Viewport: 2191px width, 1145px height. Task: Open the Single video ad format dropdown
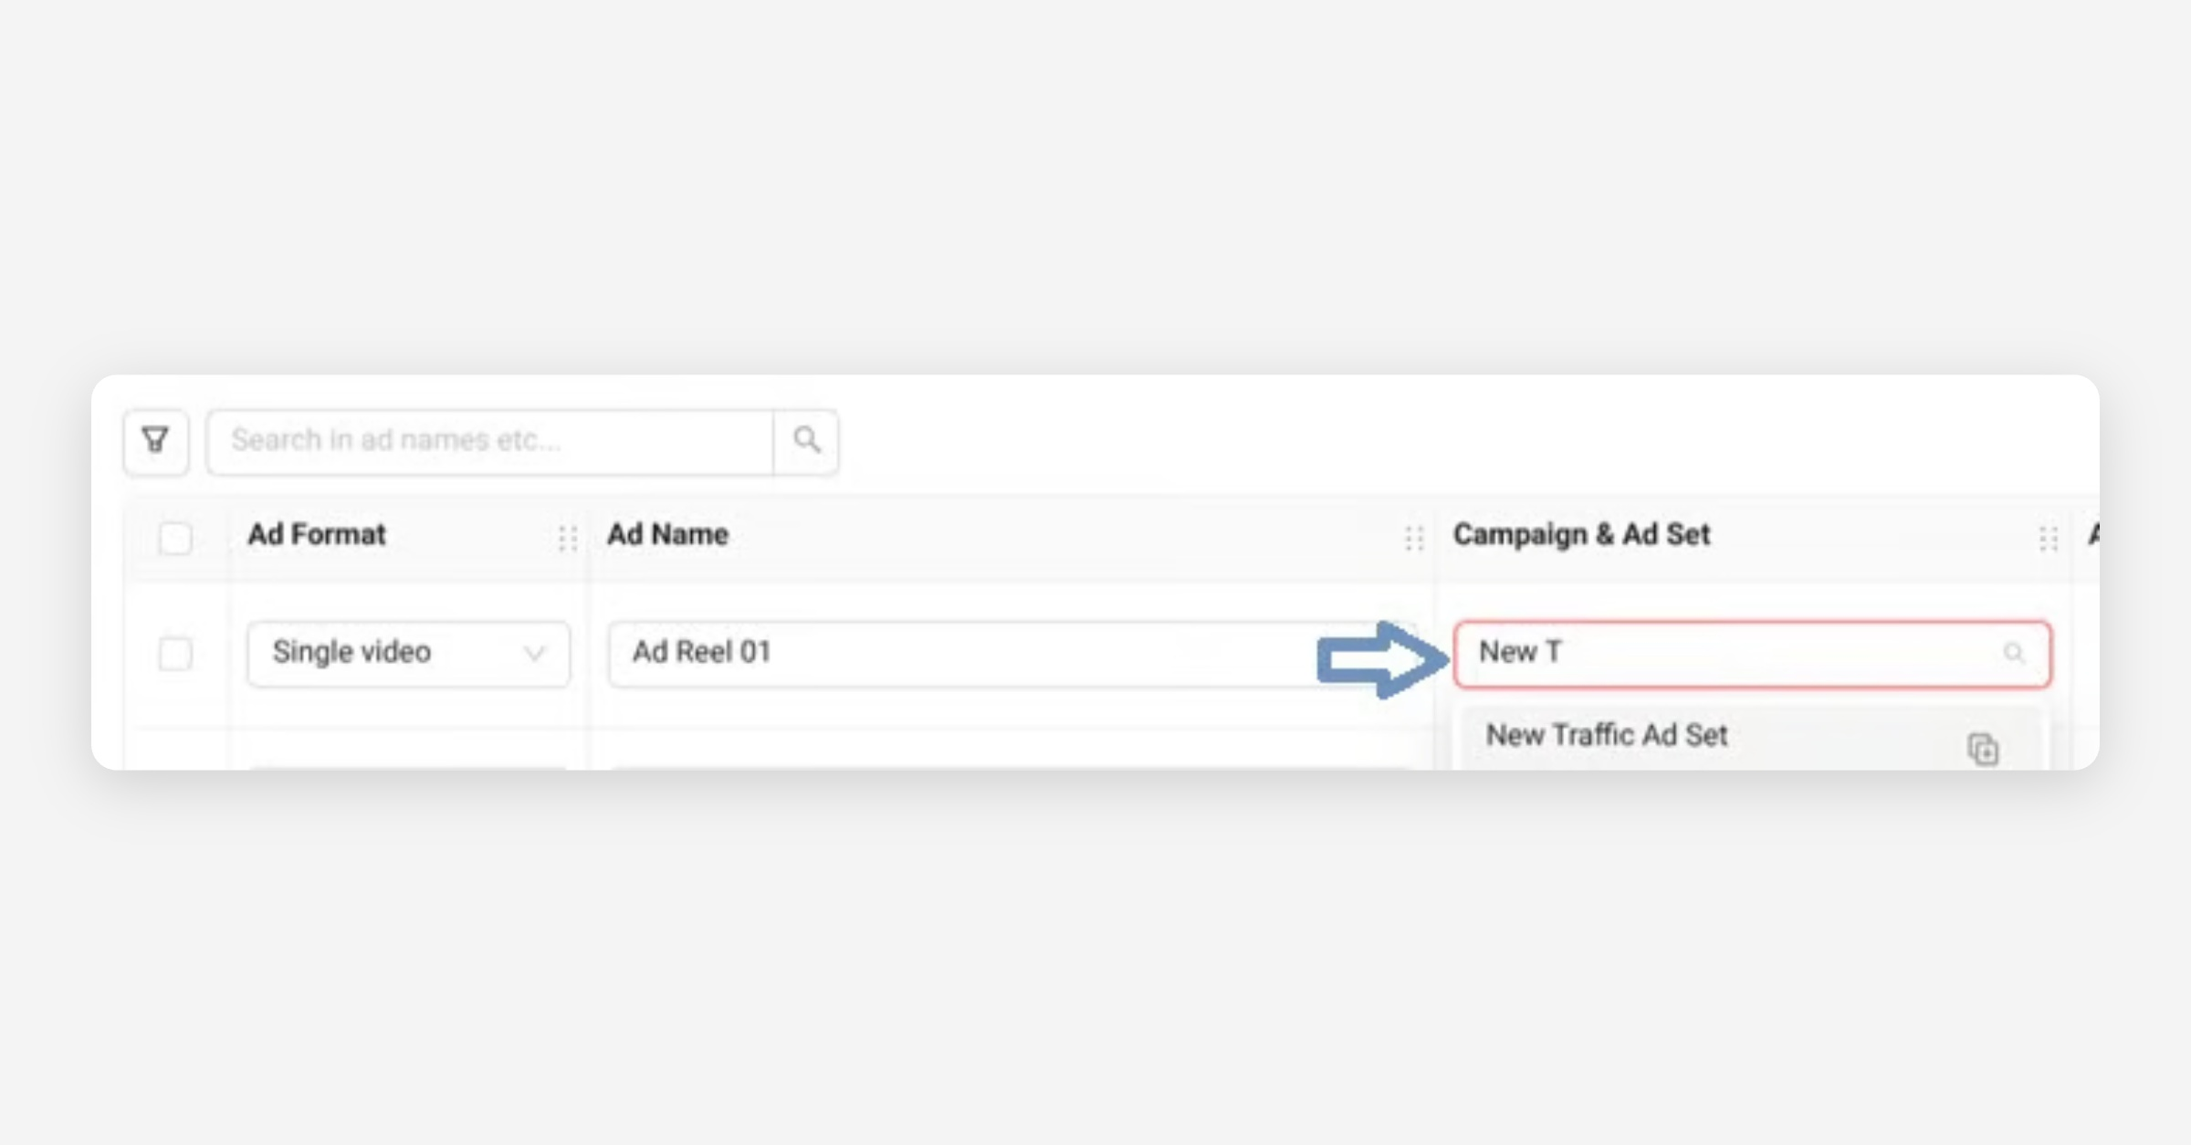click(408, 654)
